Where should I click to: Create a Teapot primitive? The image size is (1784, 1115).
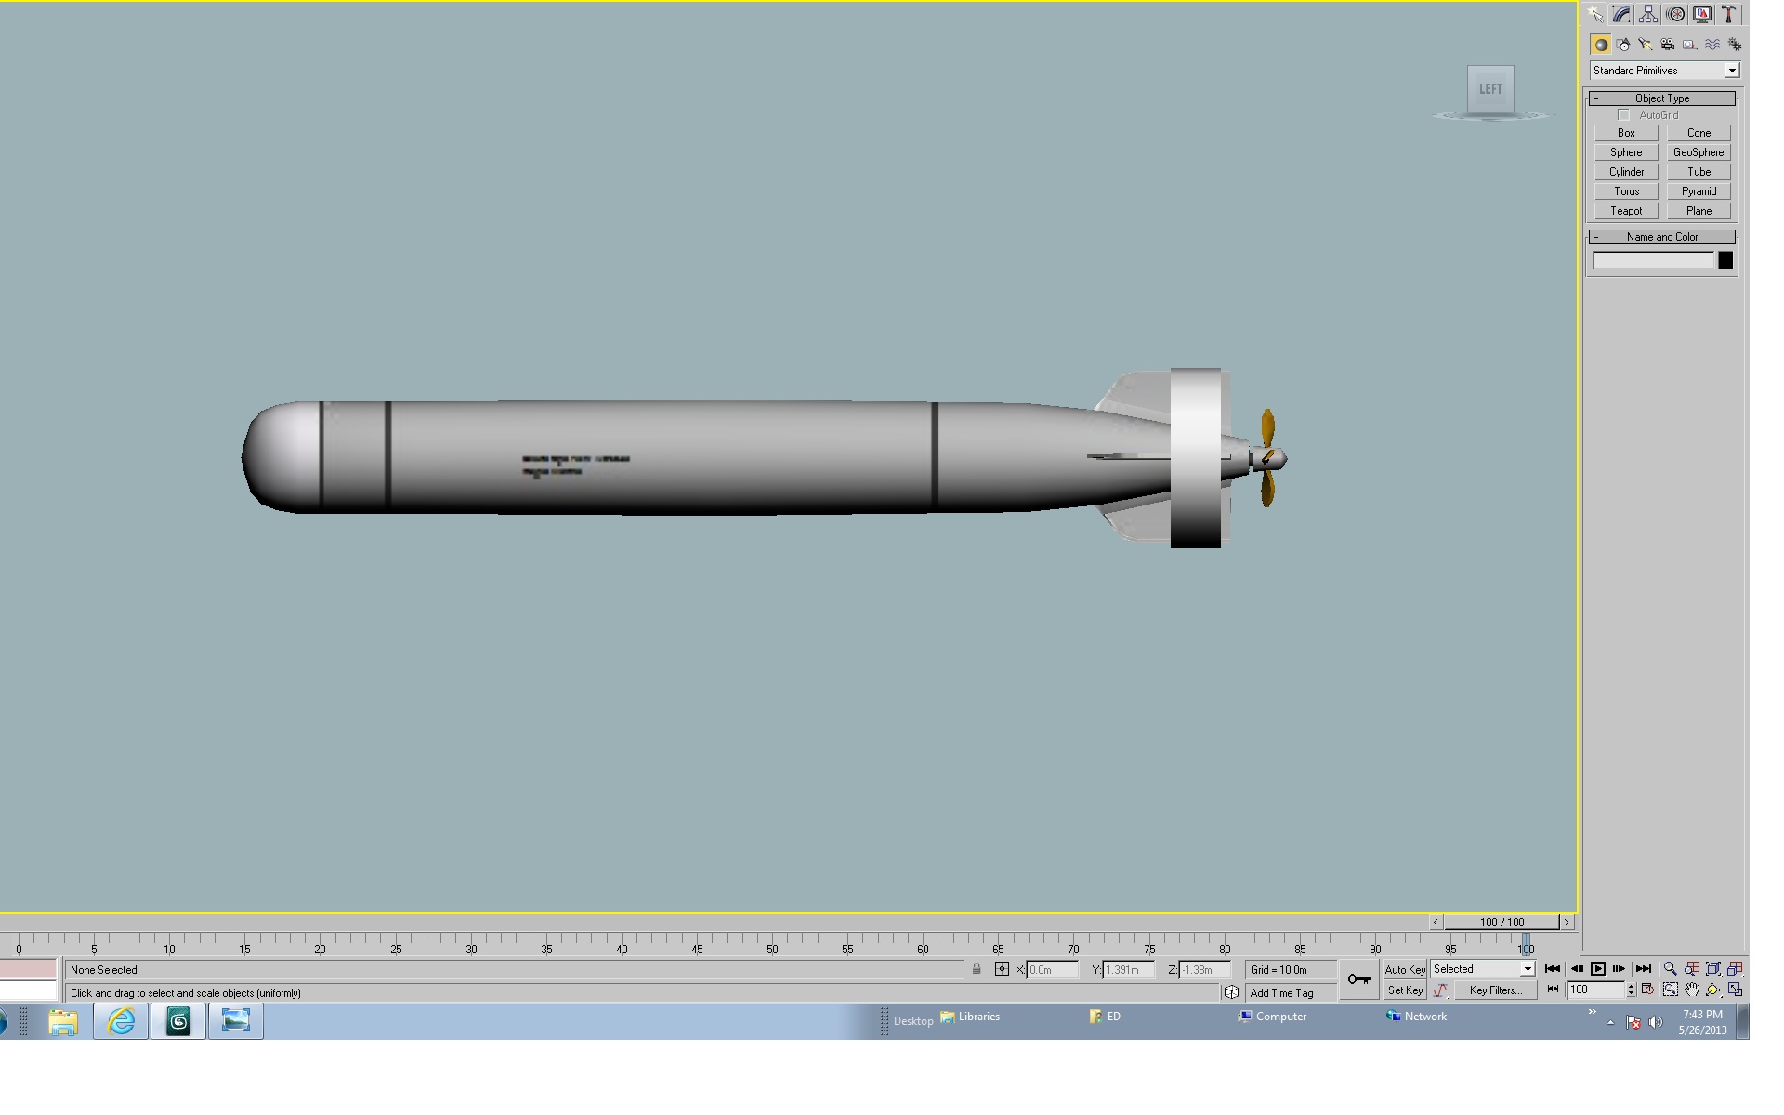point(1626,211)
